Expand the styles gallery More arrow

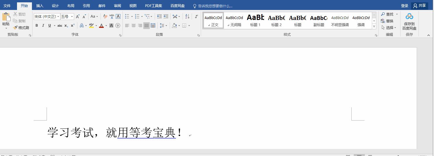coord(374,26)
